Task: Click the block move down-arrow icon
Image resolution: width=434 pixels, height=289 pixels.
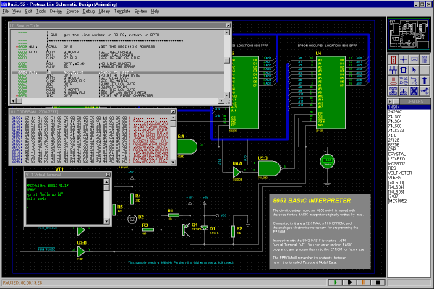Action: click(x=404, y=91)
